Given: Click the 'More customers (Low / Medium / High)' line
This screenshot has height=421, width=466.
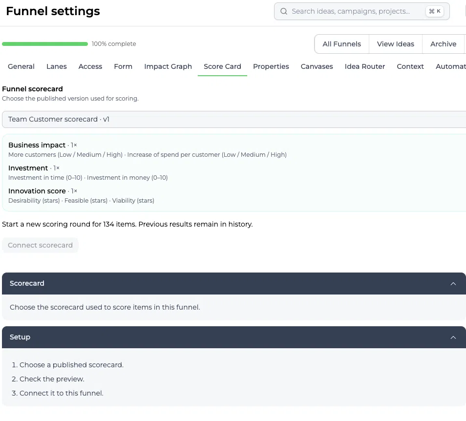Looking at the screenshot, I should click(65, 155).
